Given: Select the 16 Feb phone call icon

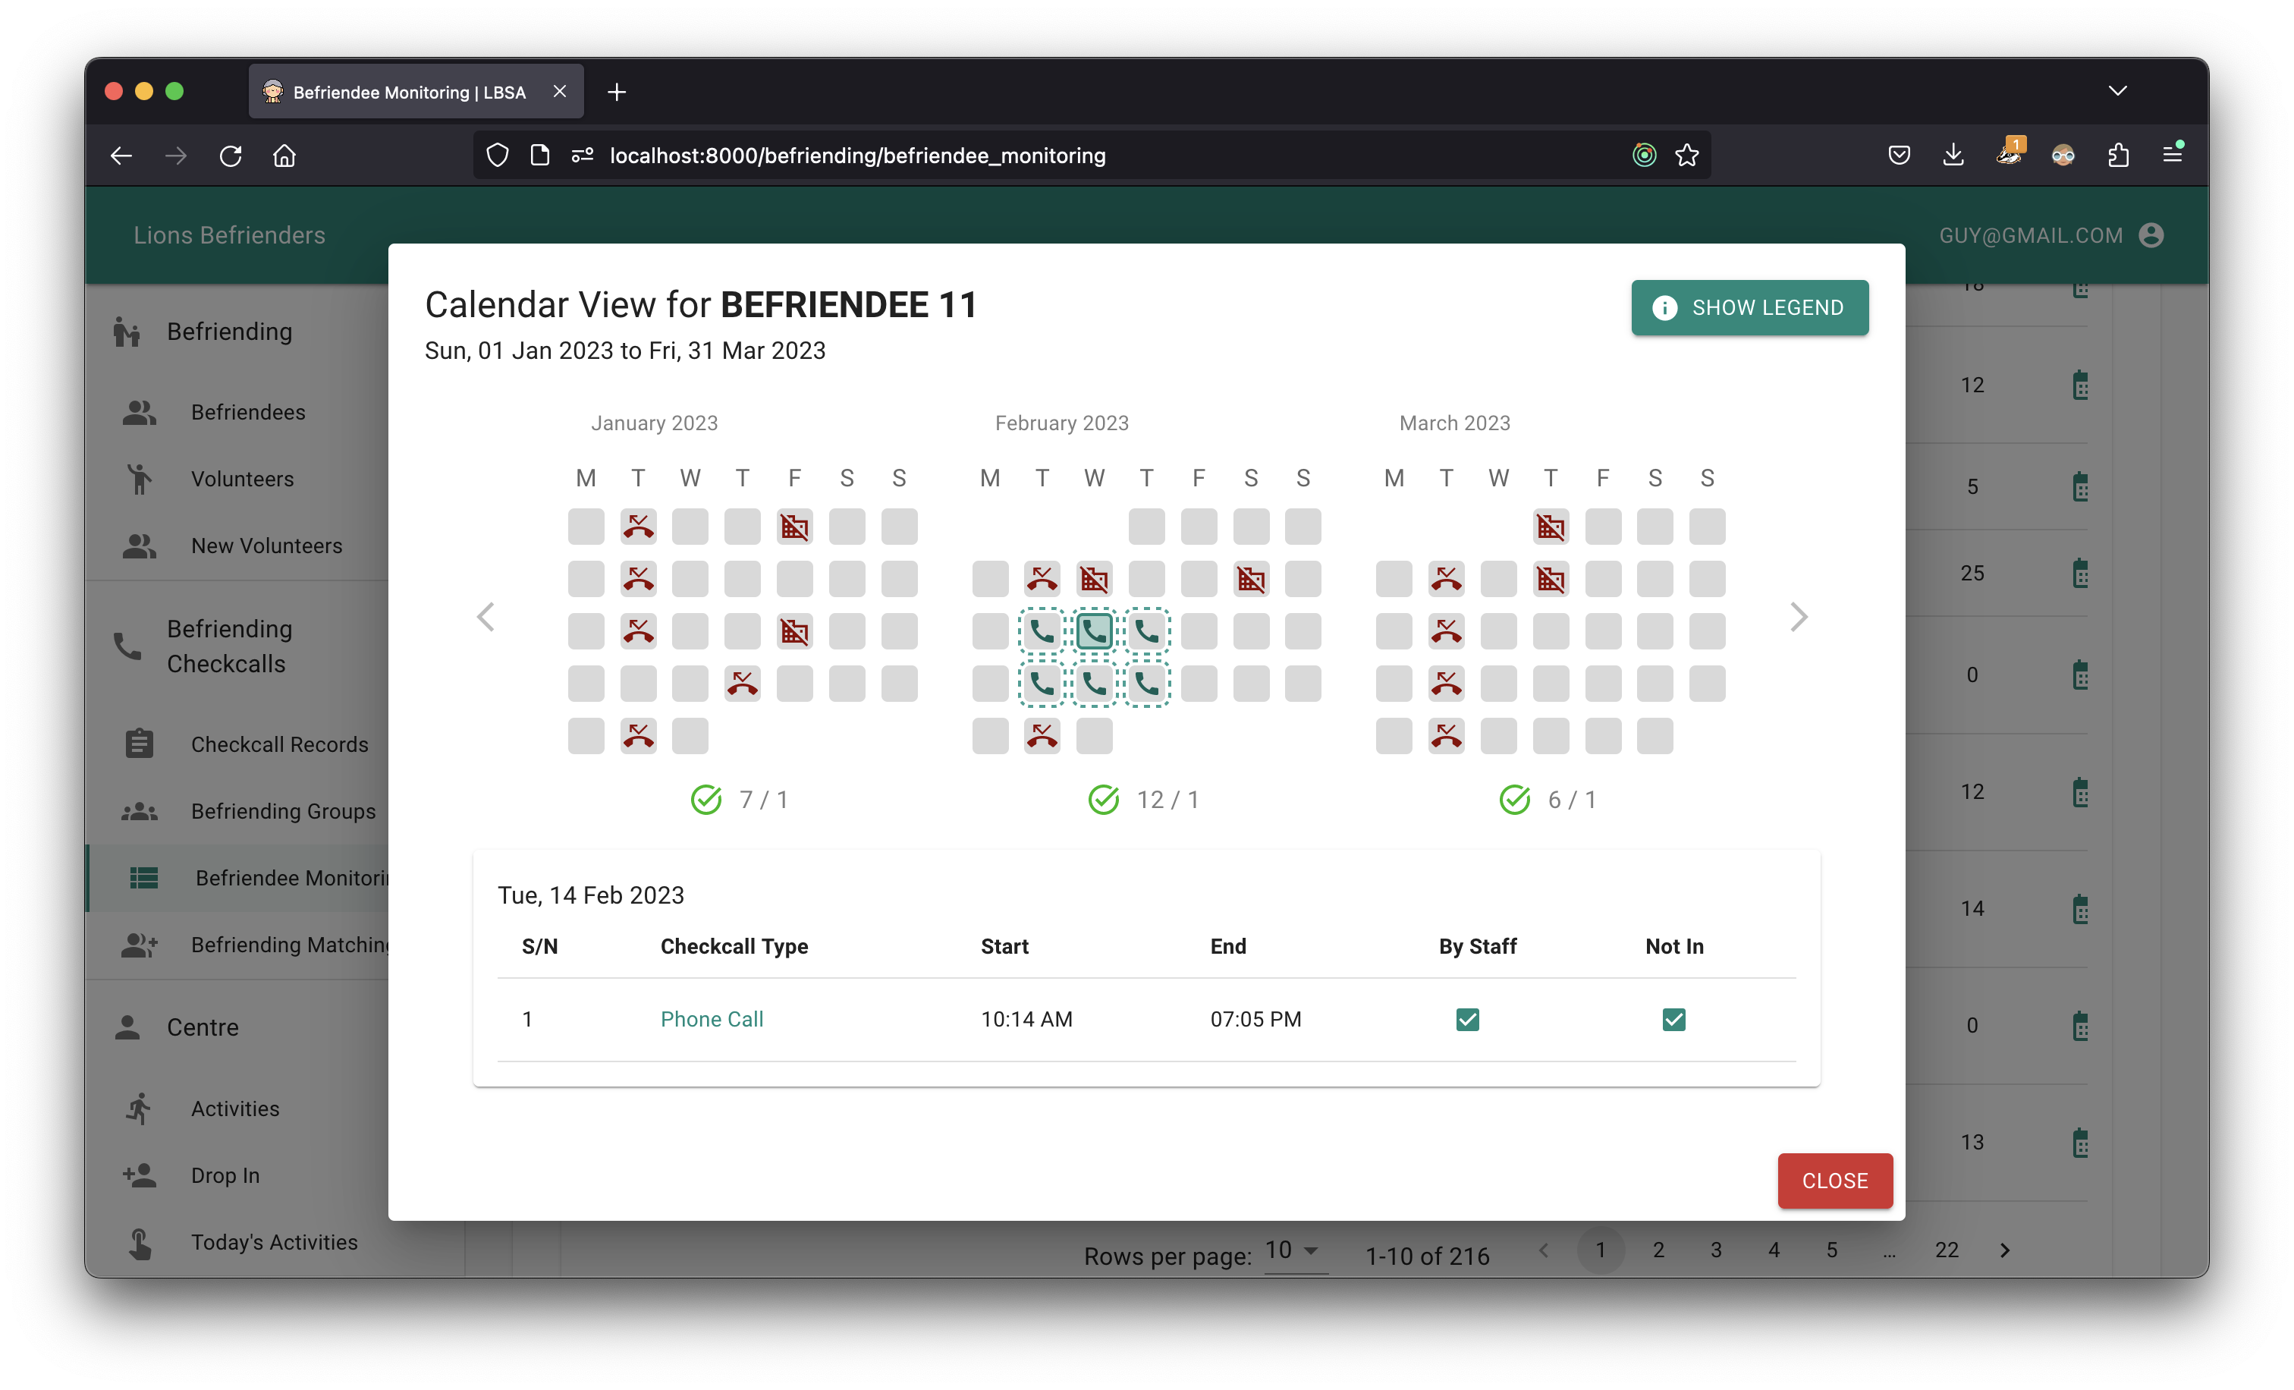Looking at the screenshot, I should click(x=1146, y=631).
